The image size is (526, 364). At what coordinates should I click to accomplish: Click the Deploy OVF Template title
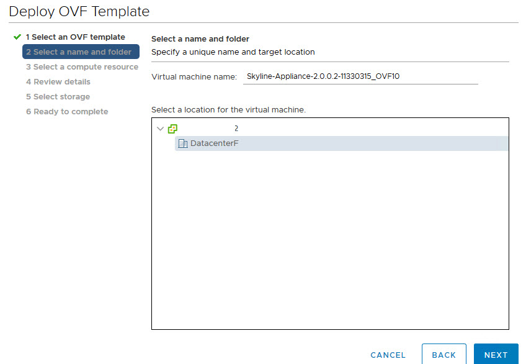(x=79, y=11)
